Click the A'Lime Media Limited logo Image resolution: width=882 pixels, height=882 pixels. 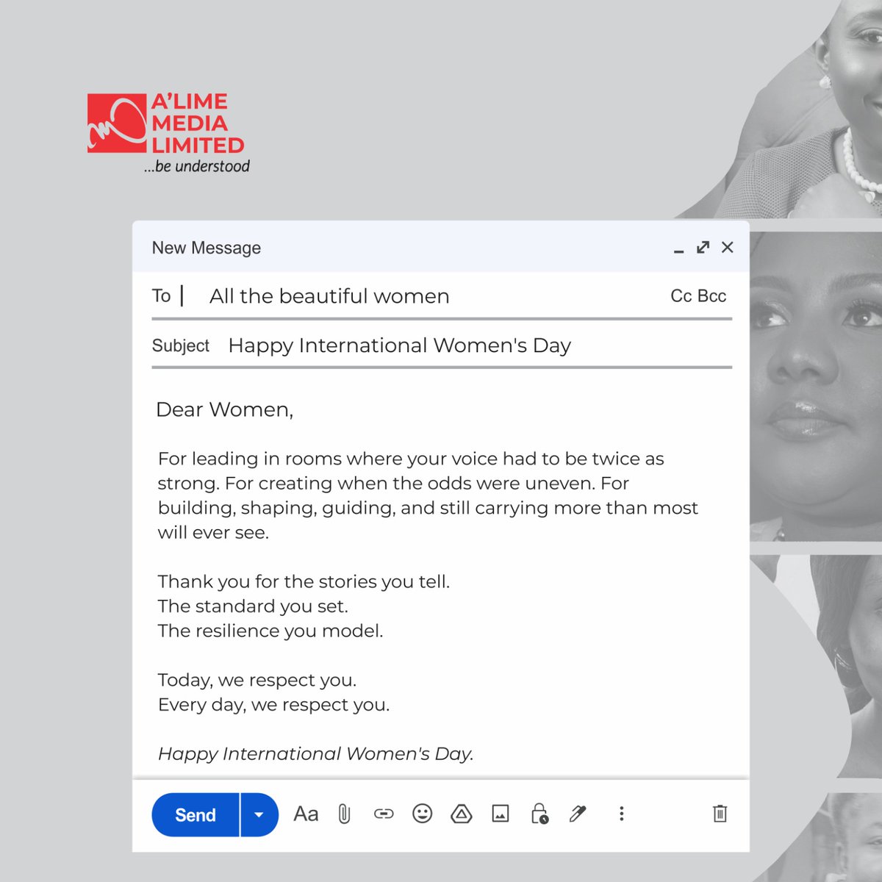tap(168, 133)
